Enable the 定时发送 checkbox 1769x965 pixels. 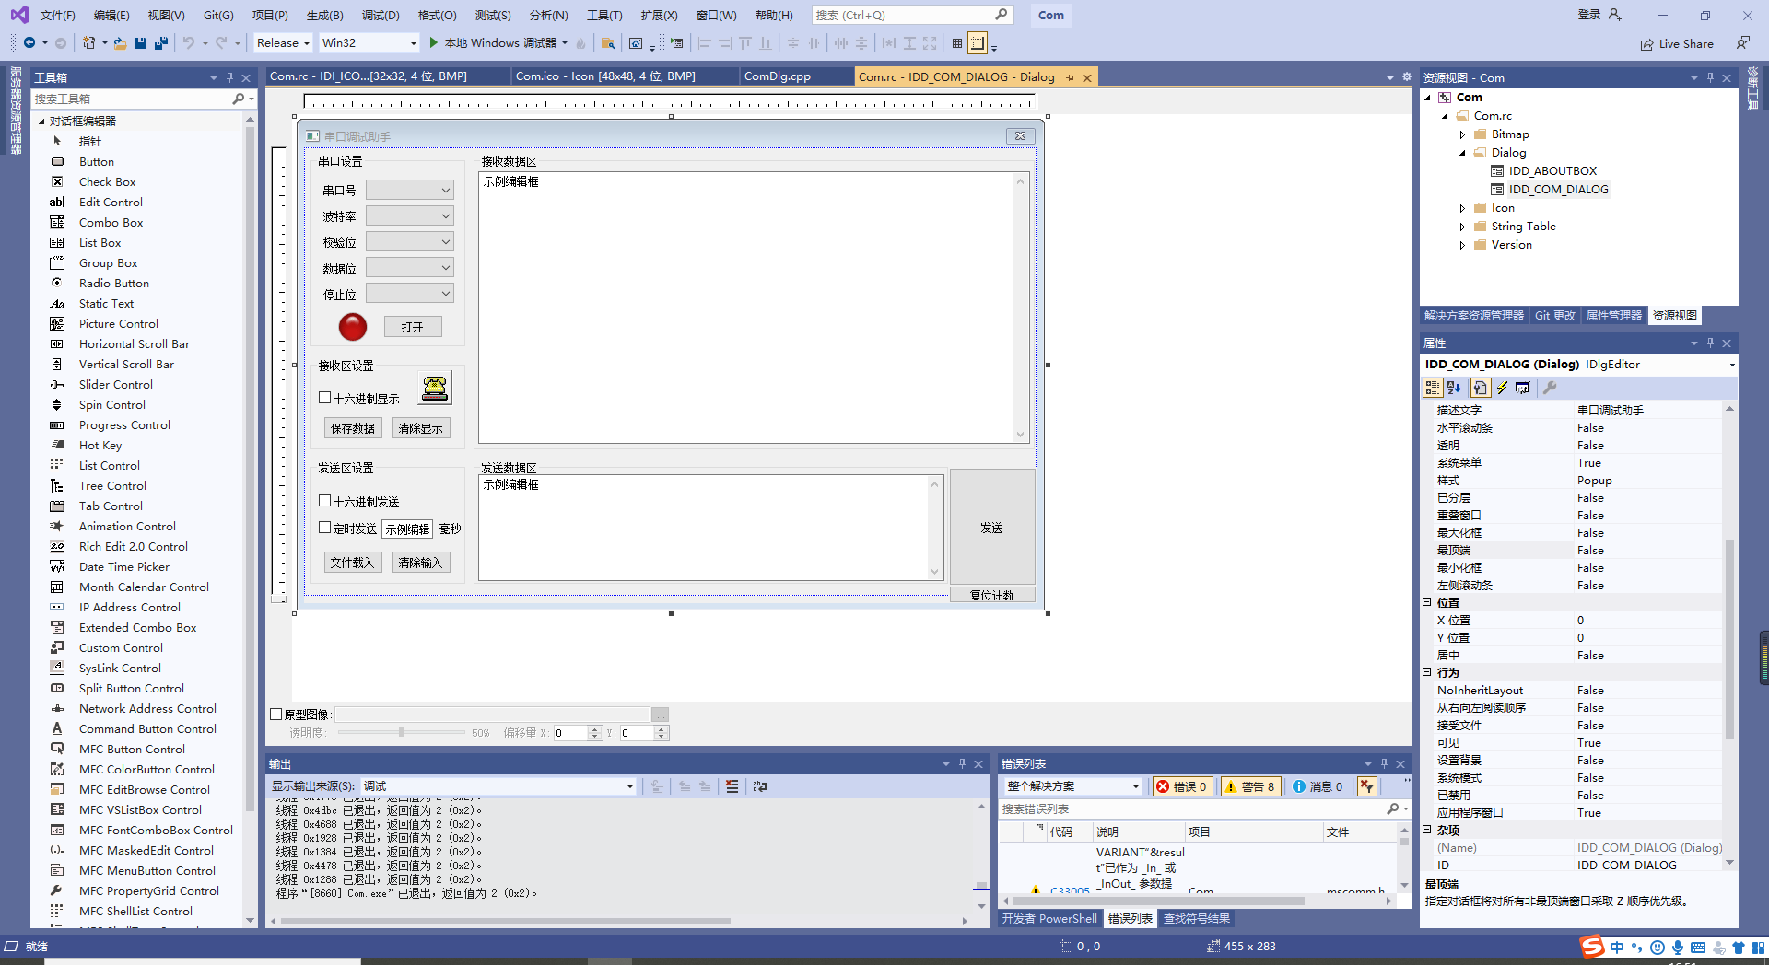click(324, 529)
